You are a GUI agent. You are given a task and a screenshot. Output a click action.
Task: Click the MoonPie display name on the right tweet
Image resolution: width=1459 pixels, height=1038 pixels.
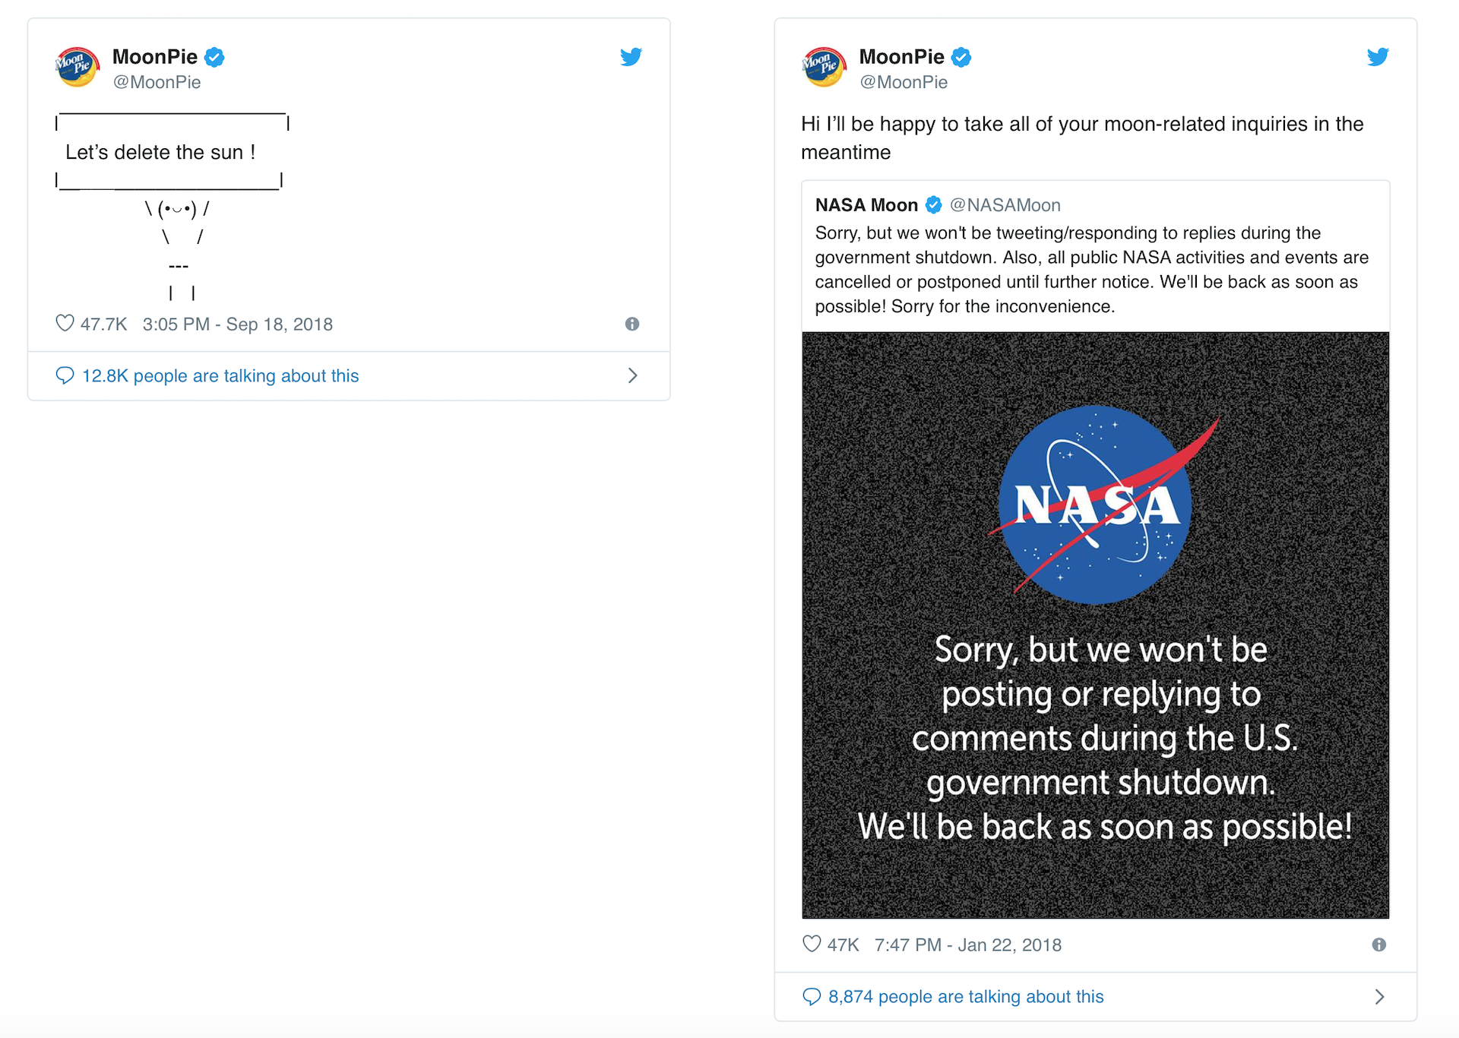(901, 57)
